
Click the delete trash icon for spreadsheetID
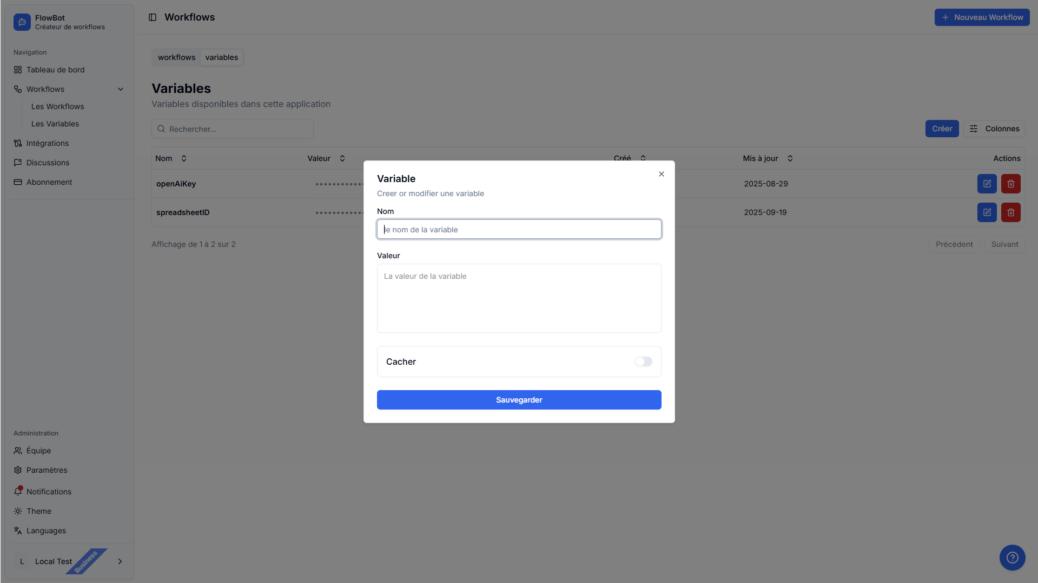[1010, 212]
